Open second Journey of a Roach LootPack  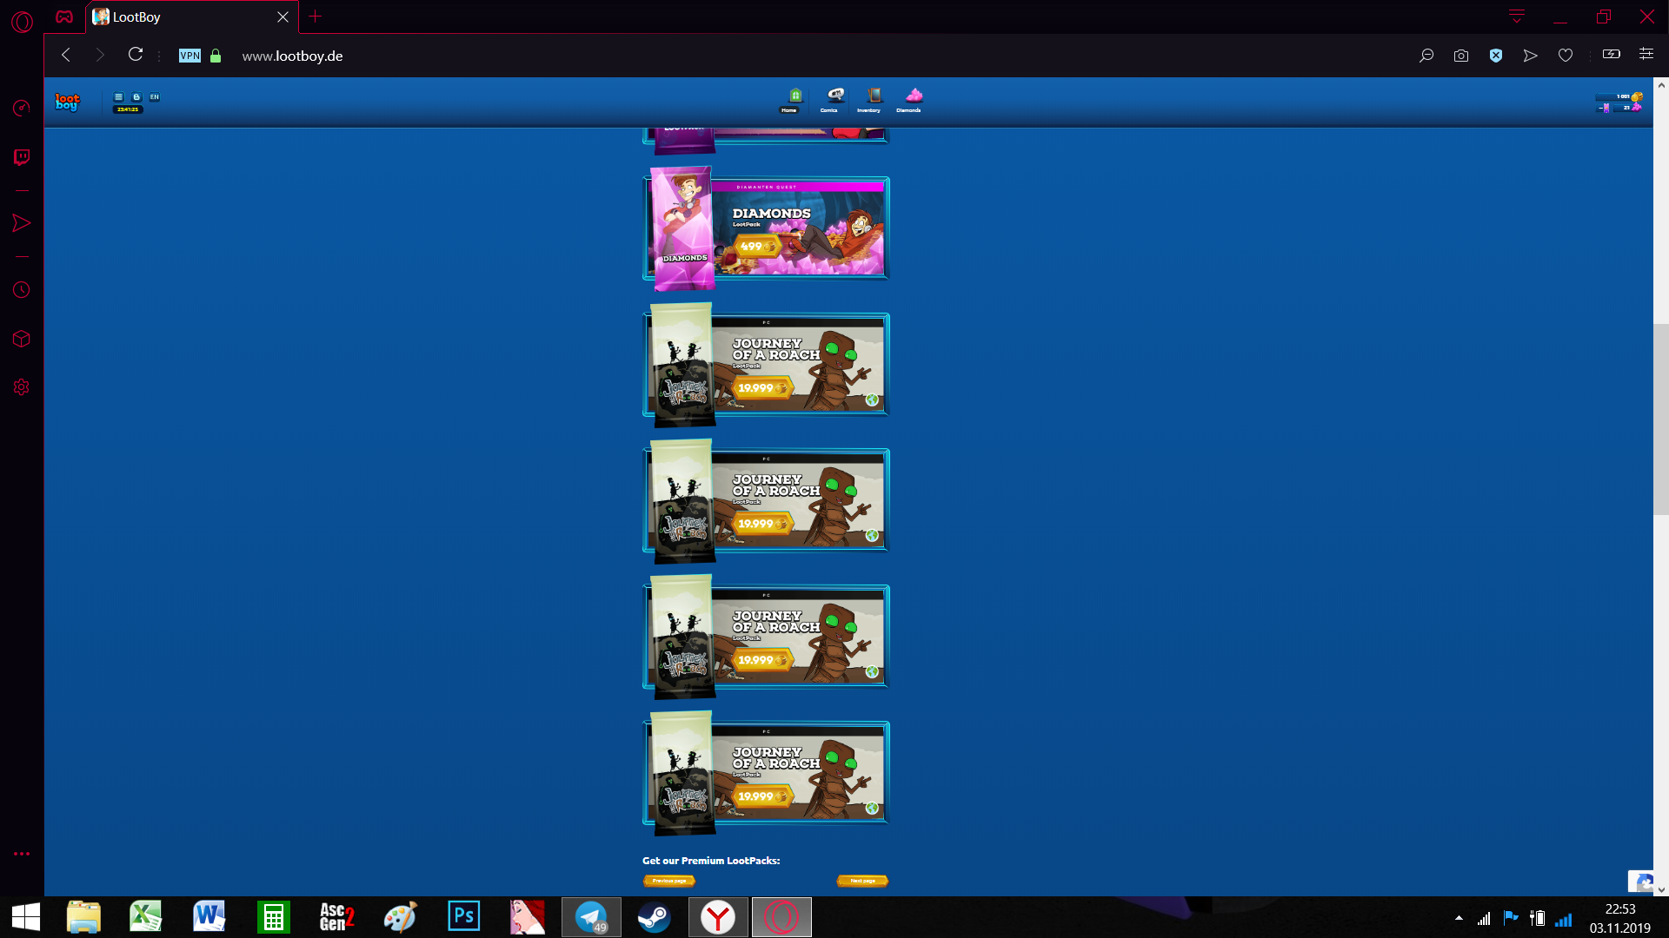tap(766, 500)
